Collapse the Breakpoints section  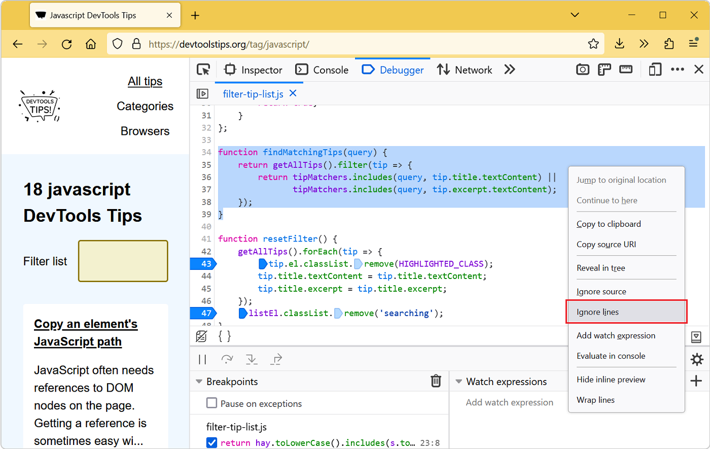tap(198, 381)
